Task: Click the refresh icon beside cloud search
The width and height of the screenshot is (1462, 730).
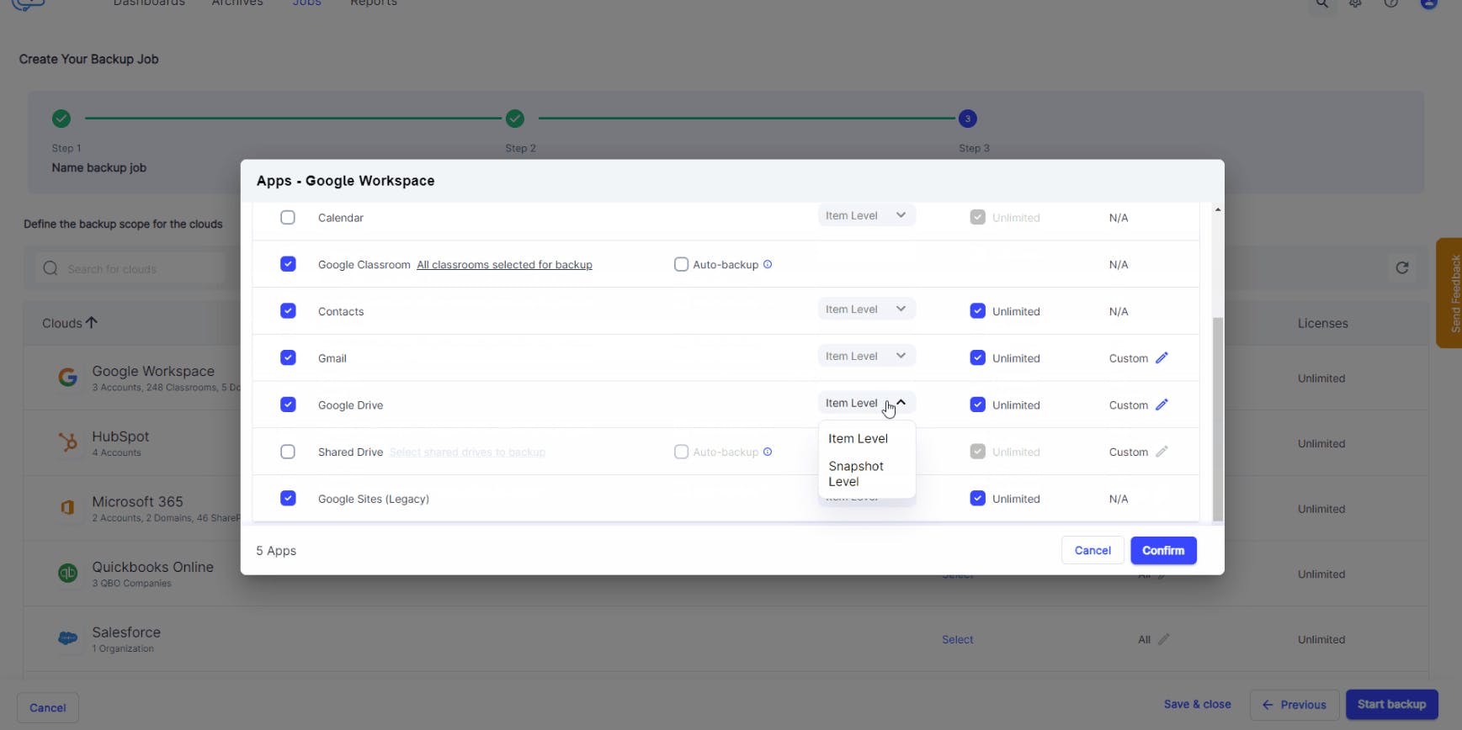Action: tap(1401, 268)
